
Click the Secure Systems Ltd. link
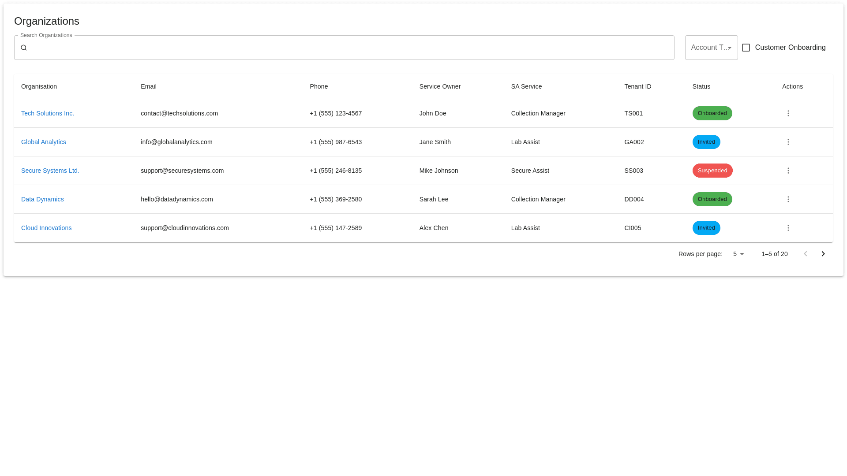pyautogui.click(x=50, y=171)
